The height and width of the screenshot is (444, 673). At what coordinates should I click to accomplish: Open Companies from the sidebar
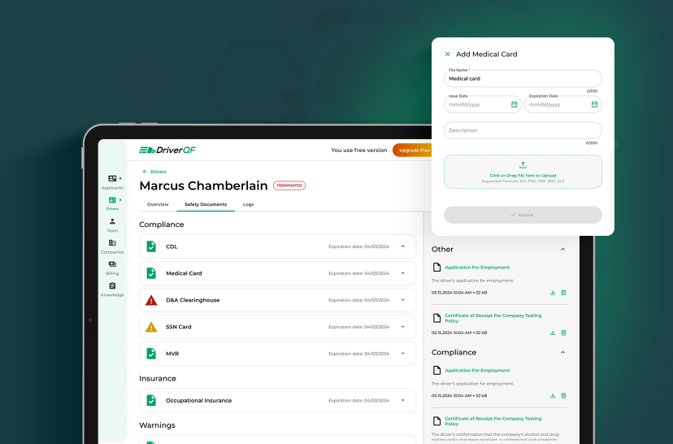(112, 243)
